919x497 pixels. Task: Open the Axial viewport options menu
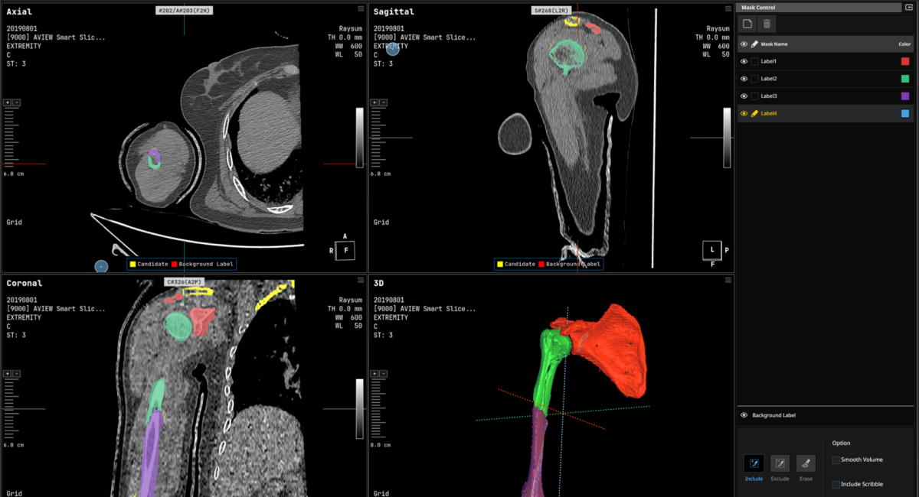point(361,8)
